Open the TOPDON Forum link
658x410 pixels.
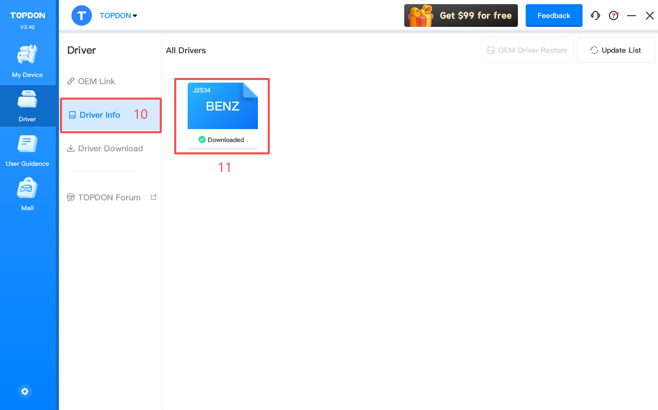(x=109, y=197)
